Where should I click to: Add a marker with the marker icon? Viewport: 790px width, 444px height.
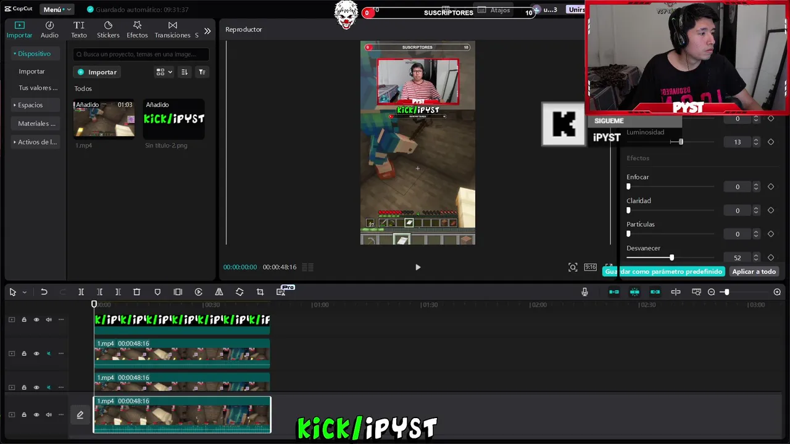click(157, 292)
